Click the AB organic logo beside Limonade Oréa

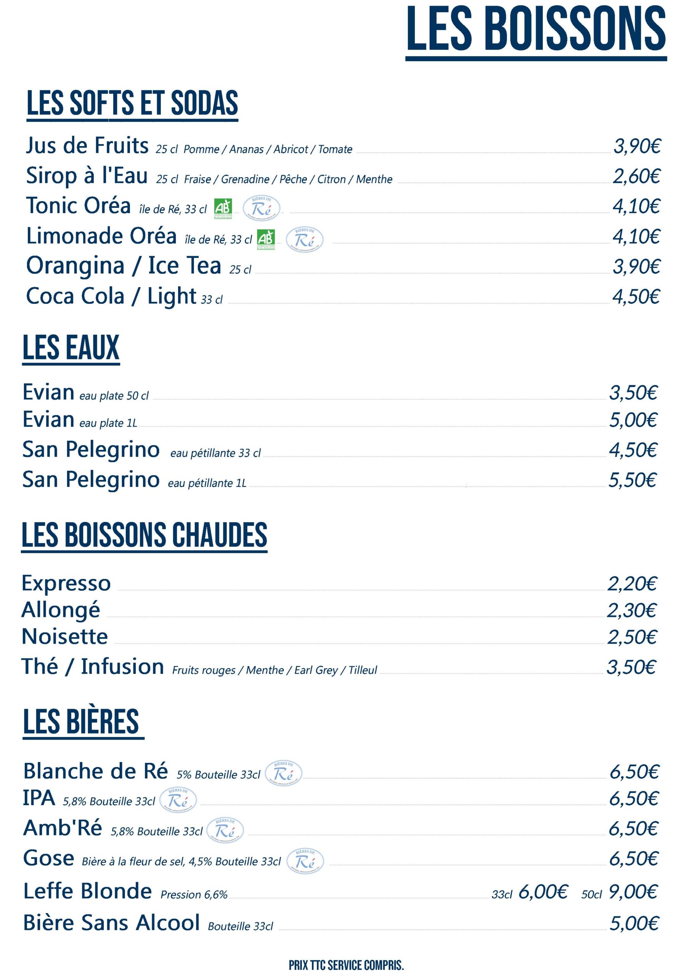tap(266, 239)
